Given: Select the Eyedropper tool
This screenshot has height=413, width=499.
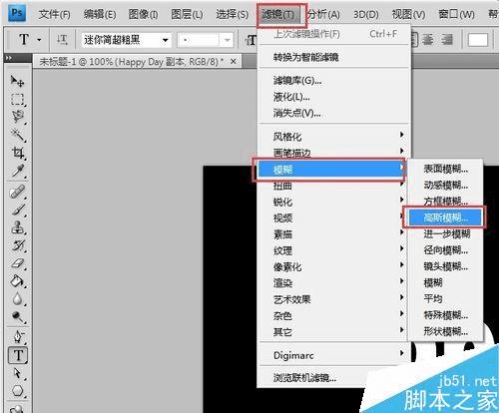Looking at the screenshot, I should click(x=17, y=171).
